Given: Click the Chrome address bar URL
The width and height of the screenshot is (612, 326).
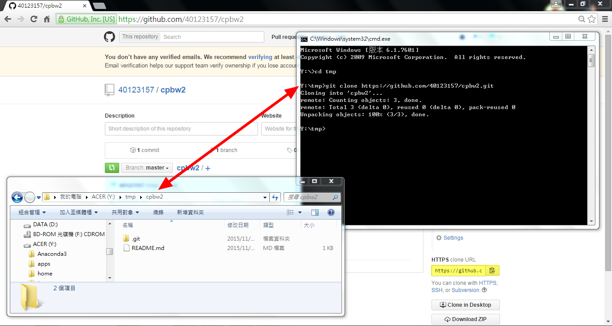Looking at the screenshot, I should pyautogui.click(x=181, y=19).
